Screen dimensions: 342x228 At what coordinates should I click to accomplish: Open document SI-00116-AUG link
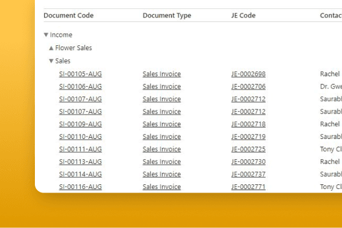(x=80, y=187)
